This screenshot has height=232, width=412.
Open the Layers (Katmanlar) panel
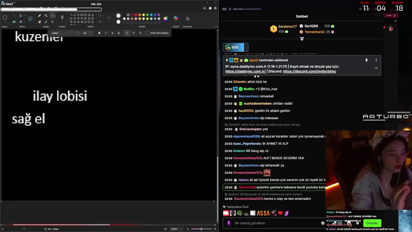pos(188,19)
